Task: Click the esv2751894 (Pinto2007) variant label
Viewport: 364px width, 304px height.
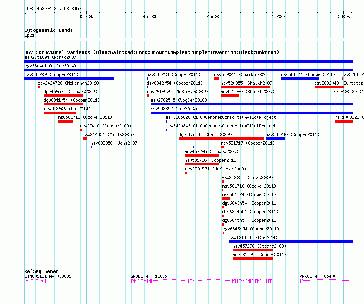Action: coord(52,57)
